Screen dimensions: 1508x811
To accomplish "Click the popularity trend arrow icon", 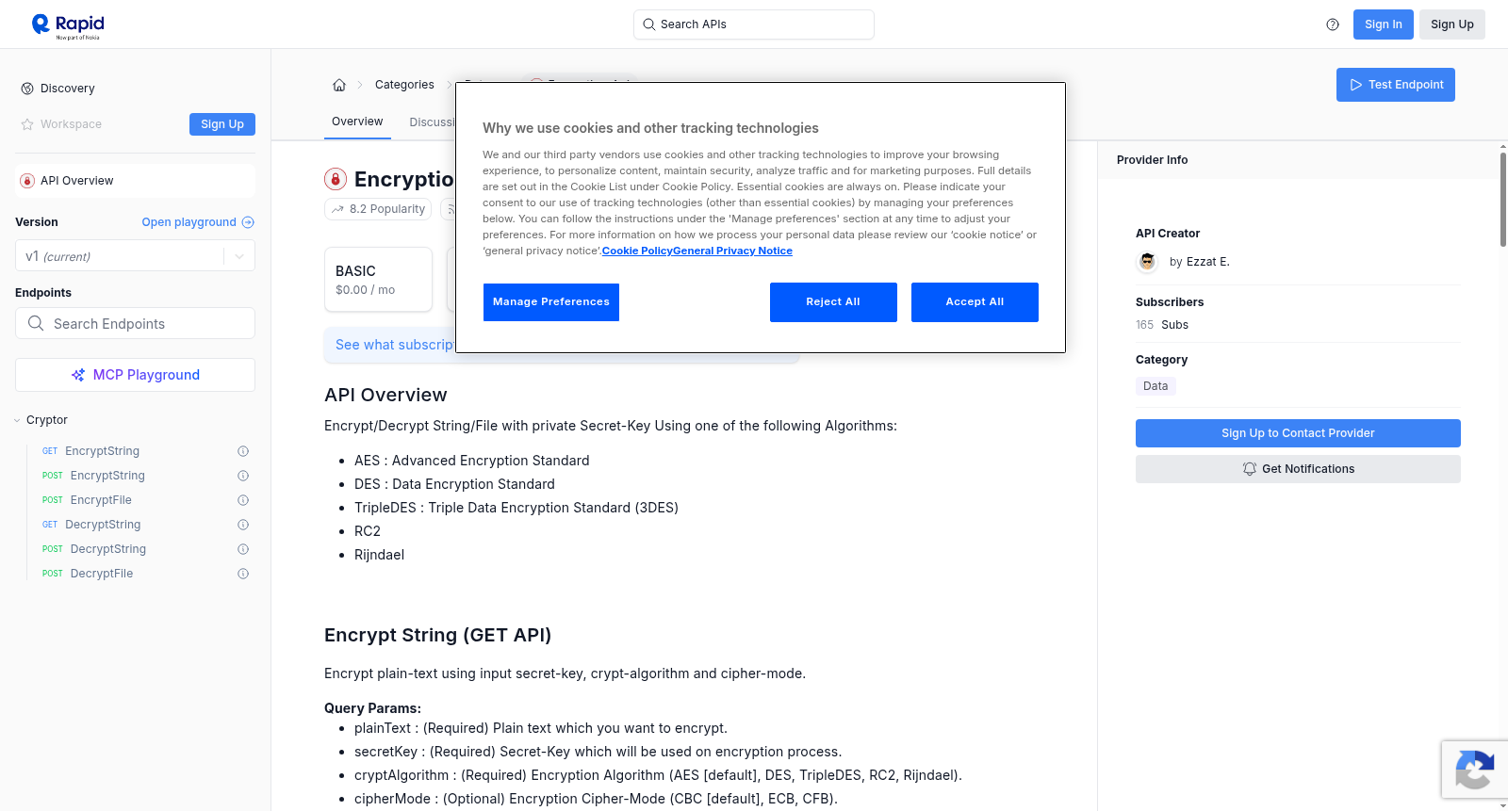I will (337, 209).
